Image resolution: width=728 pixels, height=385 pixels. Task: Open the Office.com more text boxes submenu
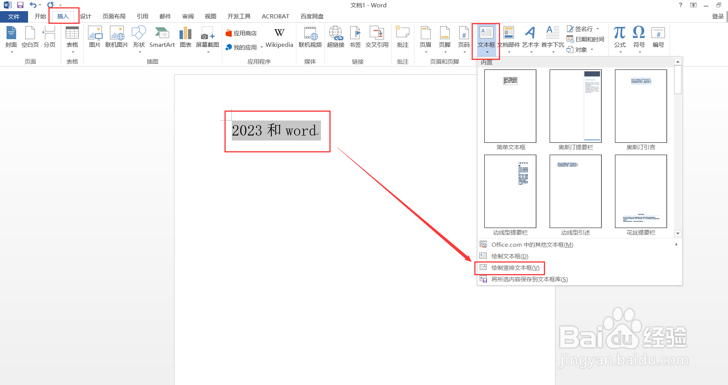click(580, 245)
